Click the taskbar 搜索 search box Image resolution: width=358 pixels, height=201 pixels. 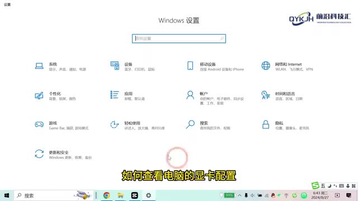click(54, 195)
